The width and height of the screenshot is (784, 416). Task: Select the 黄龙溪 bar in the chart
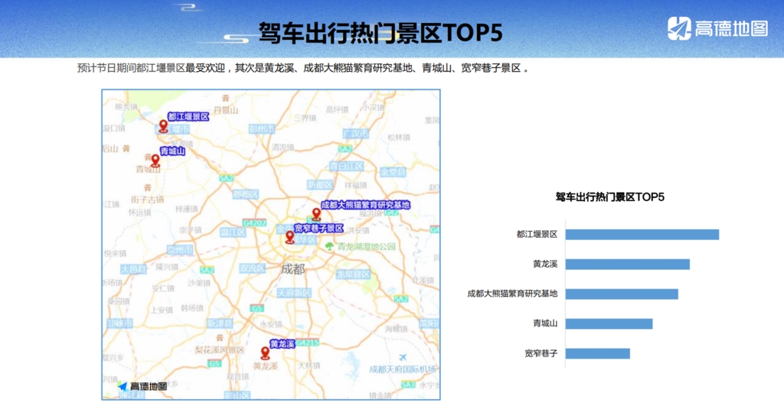[627, 264]
